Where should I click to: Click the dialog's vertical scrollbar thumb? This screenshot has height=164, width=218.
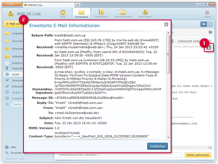(168, 55)
